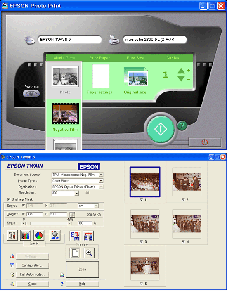227x291 pixels.
Task: Click the Target width field
Action: (x=35, y=214)
